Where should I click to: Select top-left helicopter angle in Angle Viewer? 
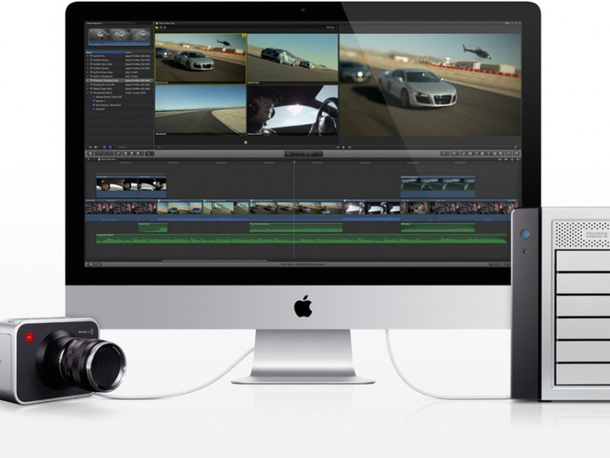[201, 58]
